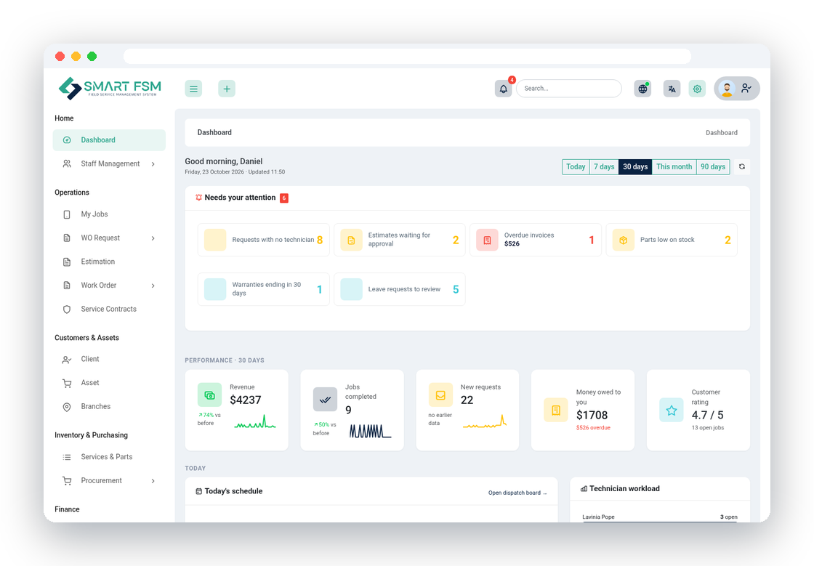Viewport: 814px width, 566px height.
Task: Open the settings gear icon
Action: point(697,89)
